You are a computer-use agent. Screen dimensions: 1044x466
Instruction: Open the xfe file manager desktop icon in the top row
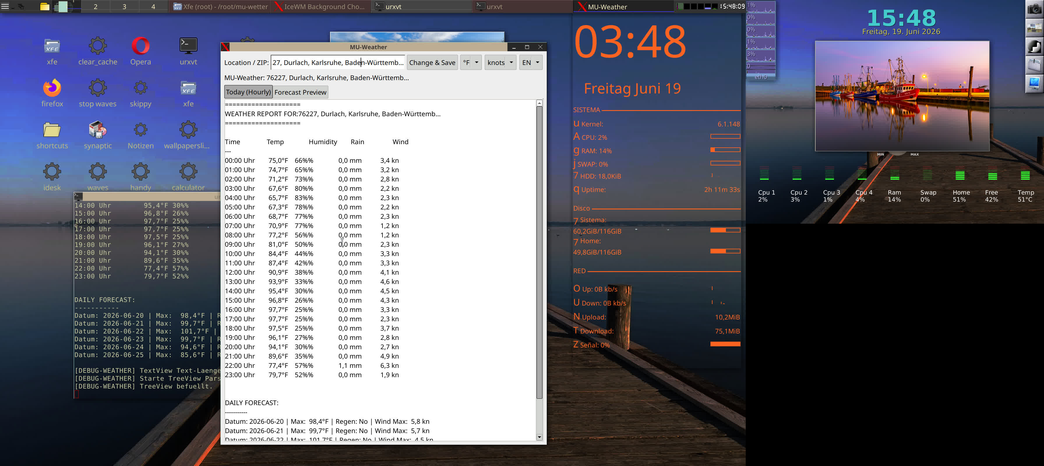[52, 46]
